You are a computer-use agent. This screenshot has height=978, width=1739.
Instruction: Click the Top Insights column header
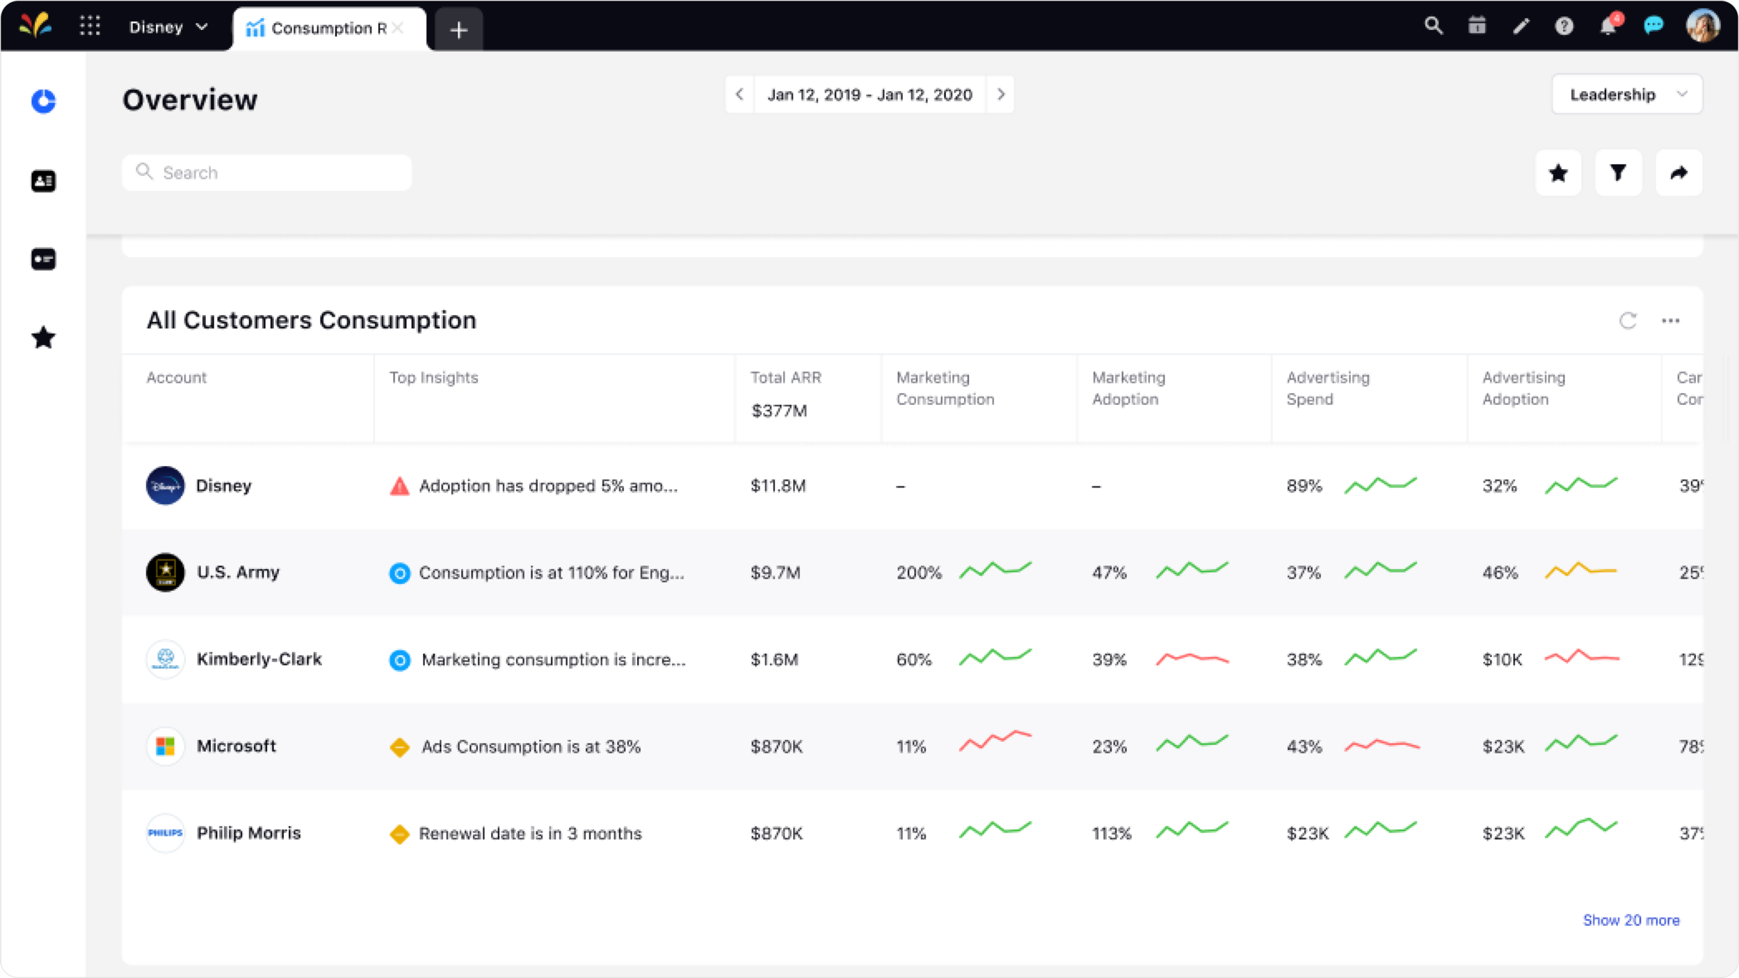click(x=433, y=378)
